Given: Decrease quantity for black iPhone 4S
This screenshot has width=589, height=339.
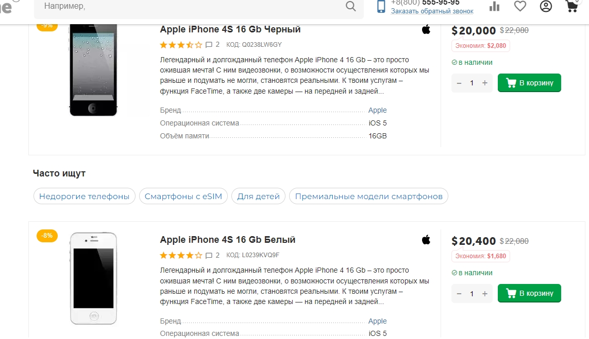Looking at the screenshot, I should pos(459,83).
